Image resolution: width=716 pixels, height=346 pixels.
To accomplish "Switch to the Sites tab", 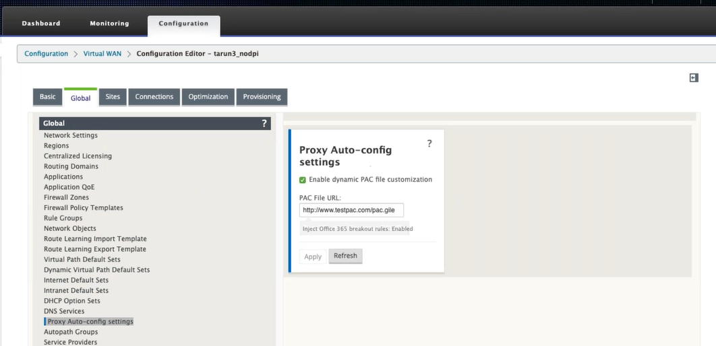I will (113, 97).
